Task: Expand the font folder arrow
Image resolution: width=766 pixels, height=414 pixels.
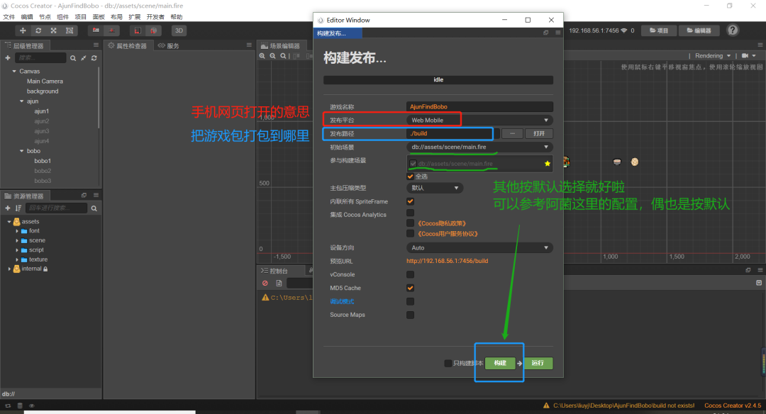Action: 17,231
